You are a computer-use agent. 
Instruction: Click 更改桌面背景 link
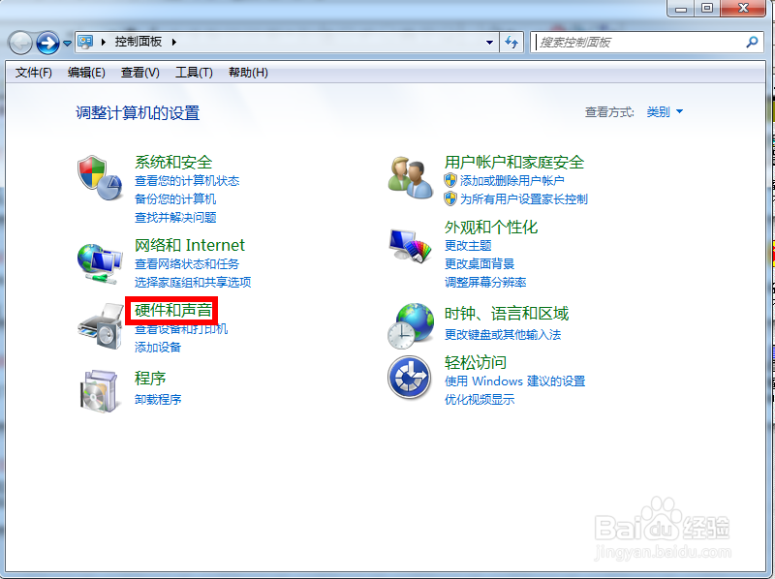tap(480, 263)
